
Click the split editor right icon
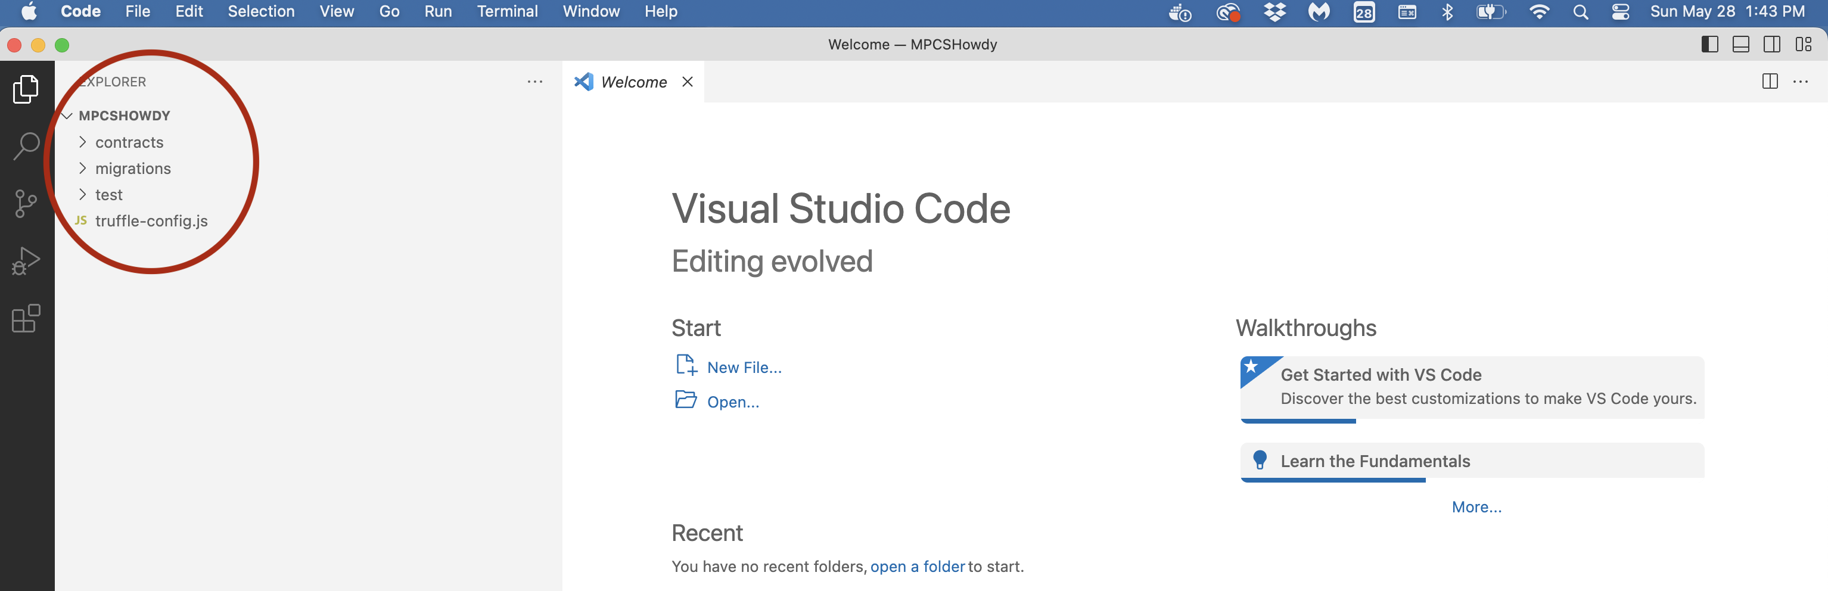[x=1769, y=82]
